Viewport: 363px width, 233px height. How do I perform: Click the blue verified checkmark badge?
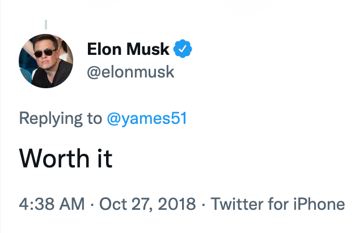click(183, 49)
